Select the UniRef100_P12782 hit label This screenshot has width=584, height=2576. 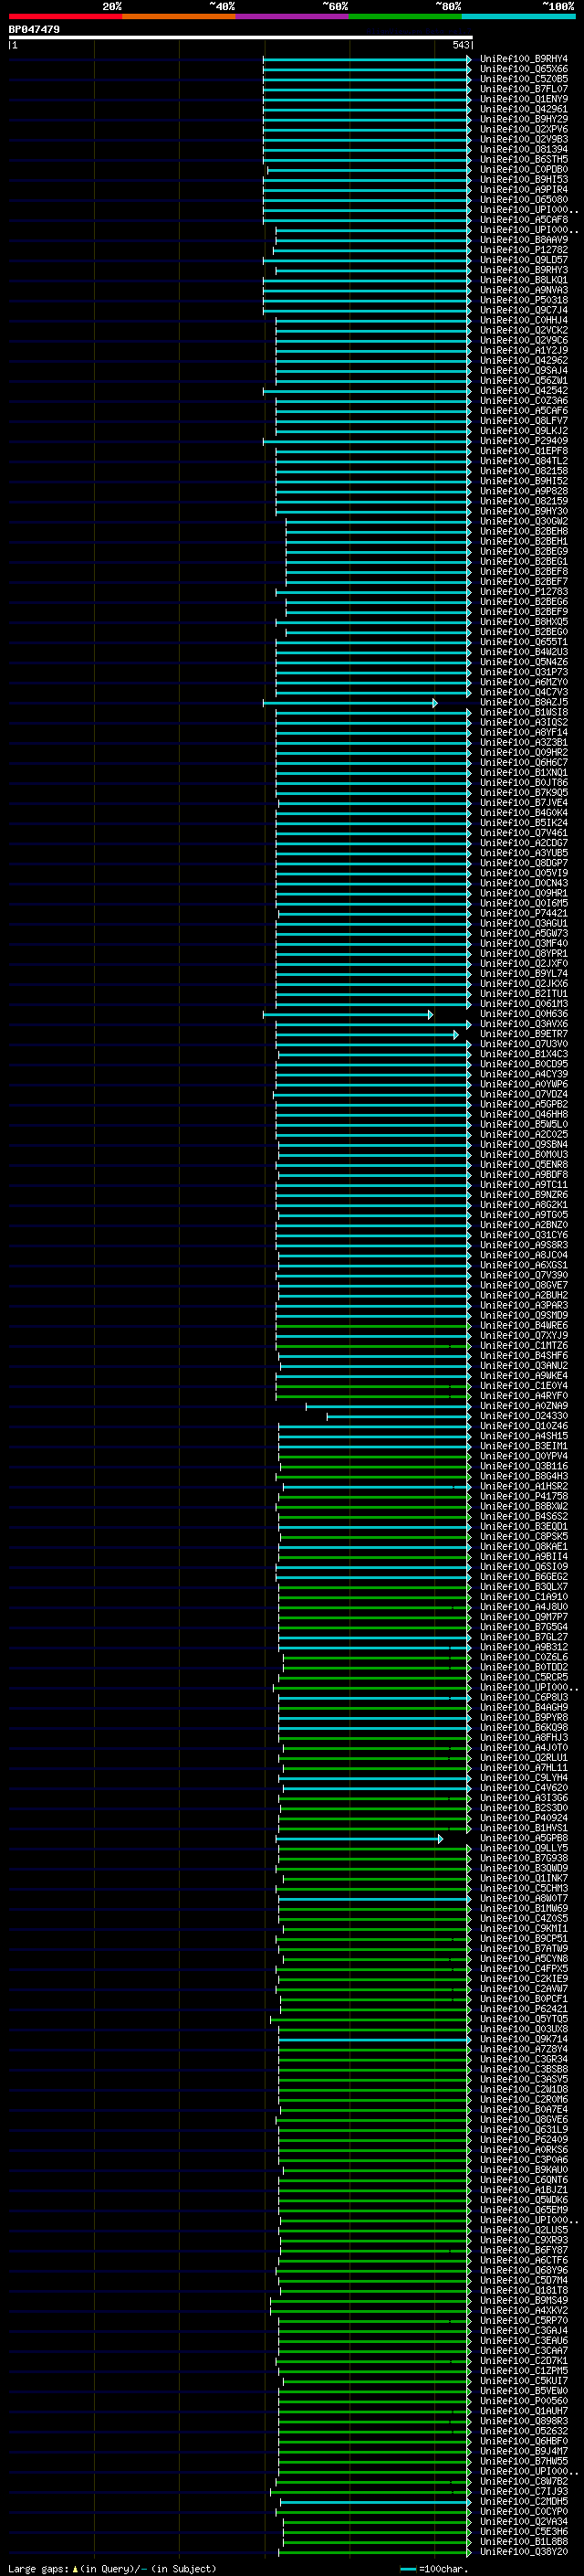(x=523, y=250)
